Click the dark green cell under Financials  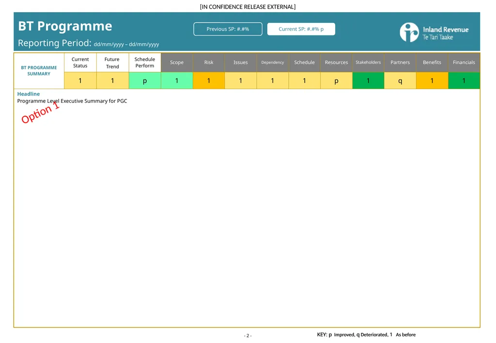coord(464,81)
